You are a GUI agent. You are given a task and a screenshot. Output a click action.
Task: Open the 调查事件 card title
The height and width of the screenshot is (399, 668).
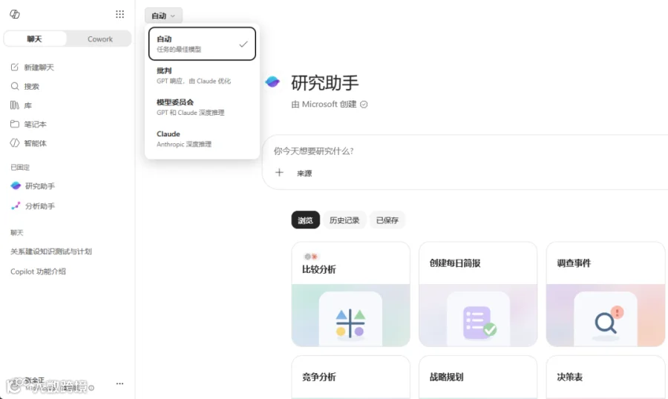(574, 263)
